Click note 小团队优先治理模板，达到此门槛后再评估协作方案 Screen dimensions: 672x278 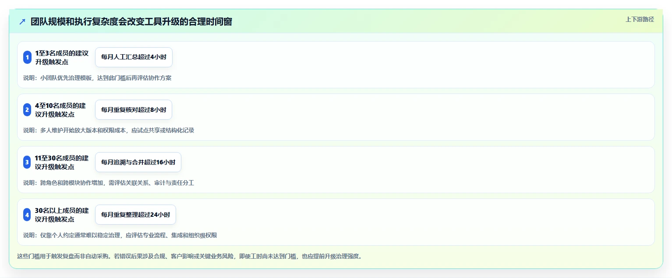tap(106, 78)
